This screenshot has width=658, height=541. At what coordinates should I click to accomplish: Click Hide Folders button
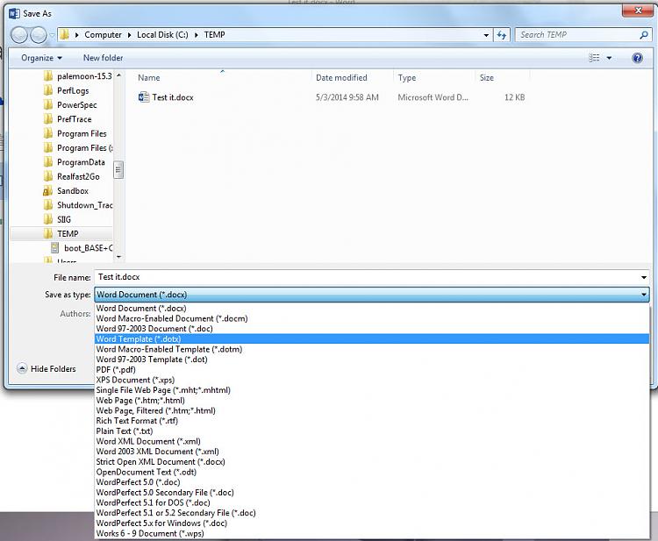[x=47, y=368]
